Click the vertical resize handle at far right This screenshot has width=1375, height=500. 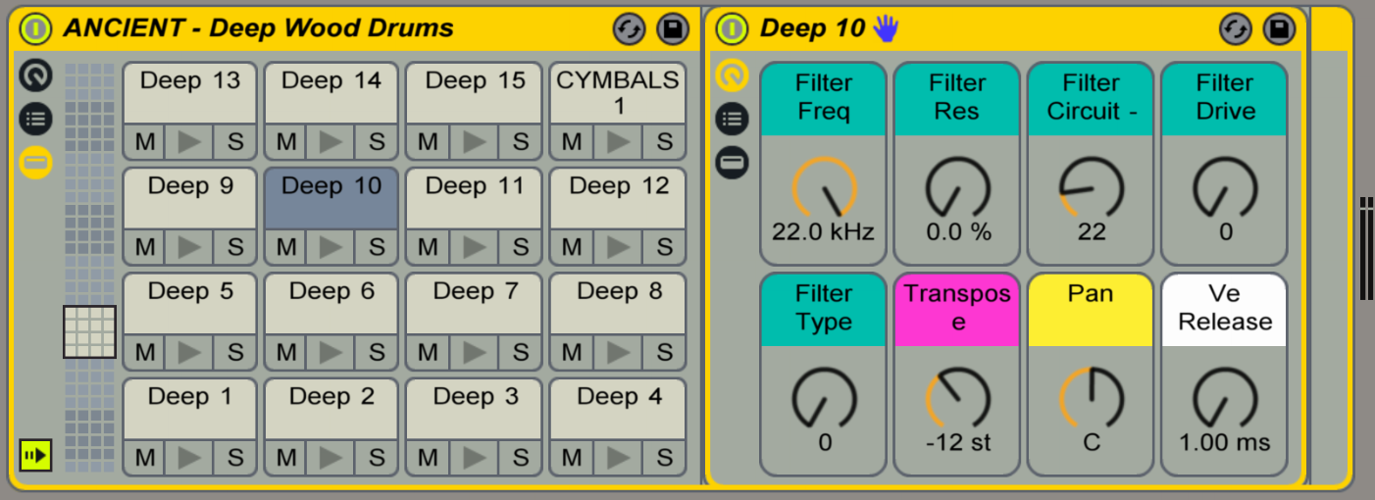[x=1366, y=249]
